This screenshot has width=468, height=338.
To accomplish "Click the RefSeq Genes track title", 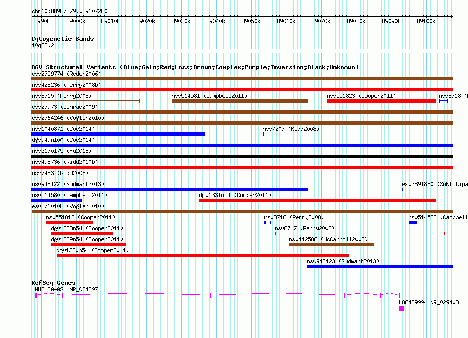I will (53, 282).
